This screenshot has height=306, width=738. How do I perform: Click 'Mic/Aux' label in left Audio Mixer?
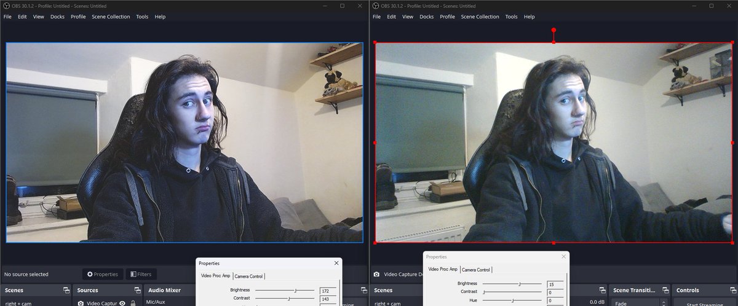[157, 302]
